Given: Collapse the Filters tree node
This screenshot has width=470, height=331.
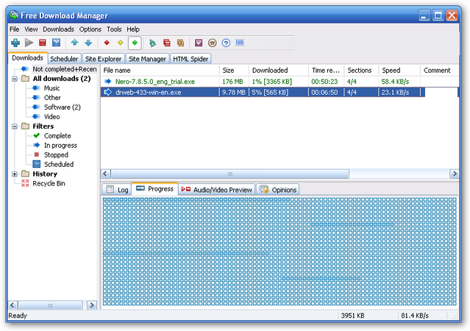Looking at the screenshot, I should pyautogui.click(x=15, y=127).
